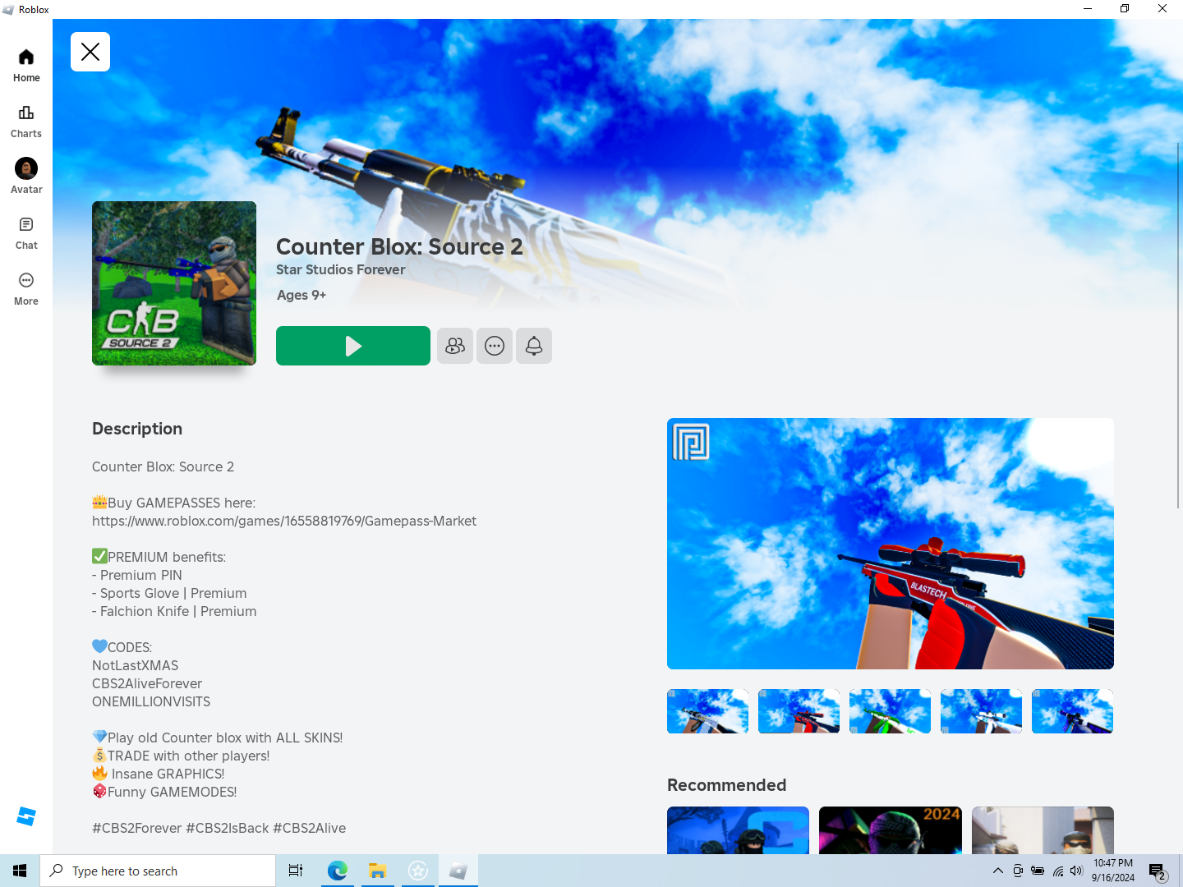Image resolution: width=1183 pixels, height=887 pixels.
Task: Start the game with the green Play button
Action: [x=353, y=346]
